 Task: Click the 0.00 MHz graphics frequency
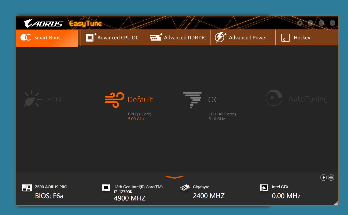286,196
